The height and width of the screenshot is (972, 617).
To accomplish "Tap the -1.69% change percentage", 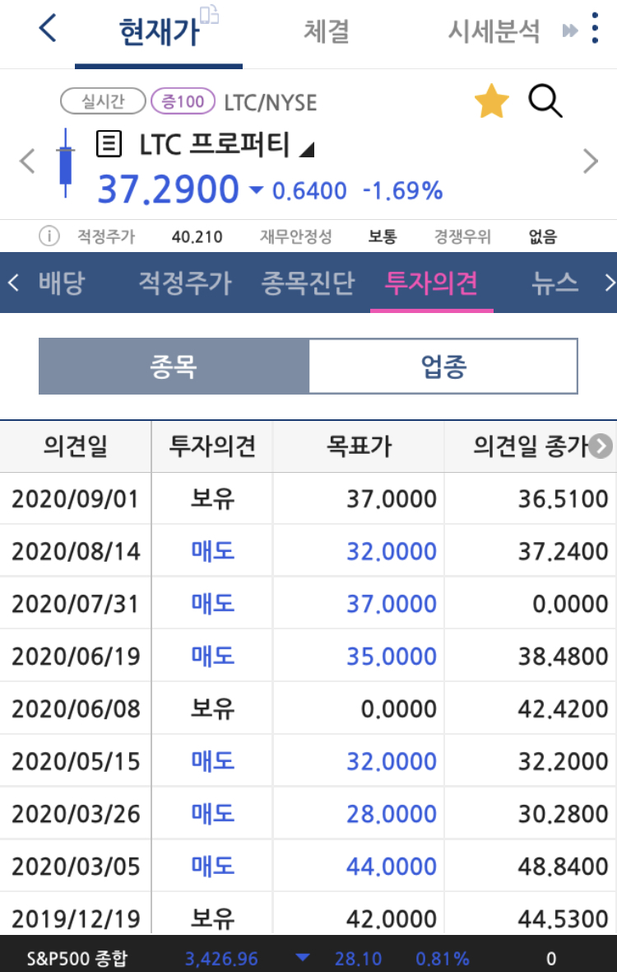I will [403, 191].
